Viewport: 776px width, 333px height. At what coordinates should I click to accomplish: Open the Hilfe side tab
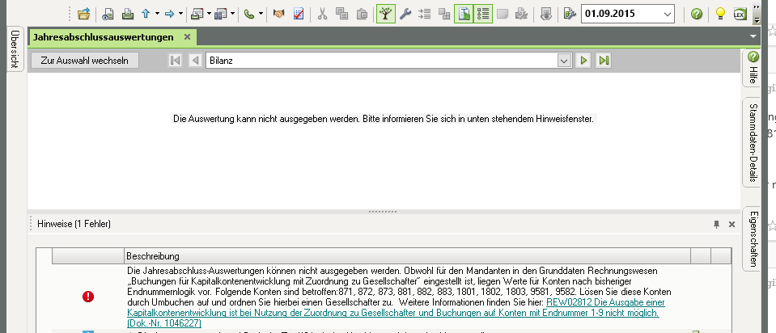click(x=753, y=68)
